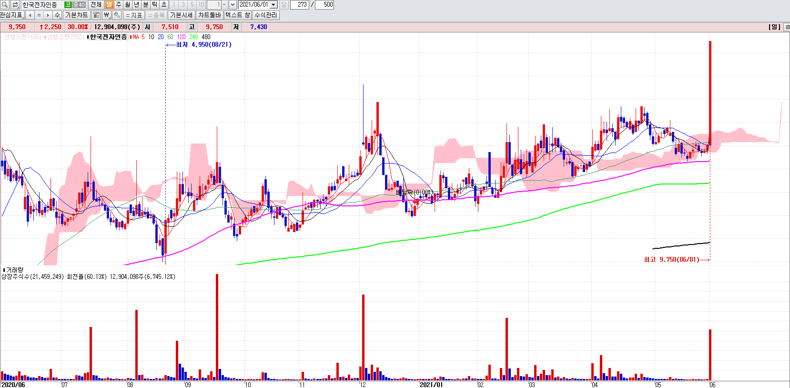The image size is (790, 388).
Task: Toggle the 주 (weekly) chart period
Action: pos(119,5)
